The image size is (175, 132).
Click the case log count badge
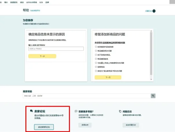pyautogui.click(x=154, y=11)
